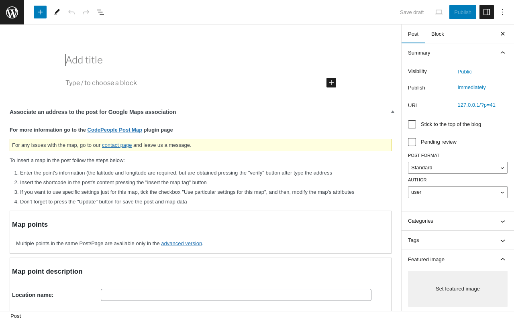Click the Preview laptop icon

pos(439,12)
